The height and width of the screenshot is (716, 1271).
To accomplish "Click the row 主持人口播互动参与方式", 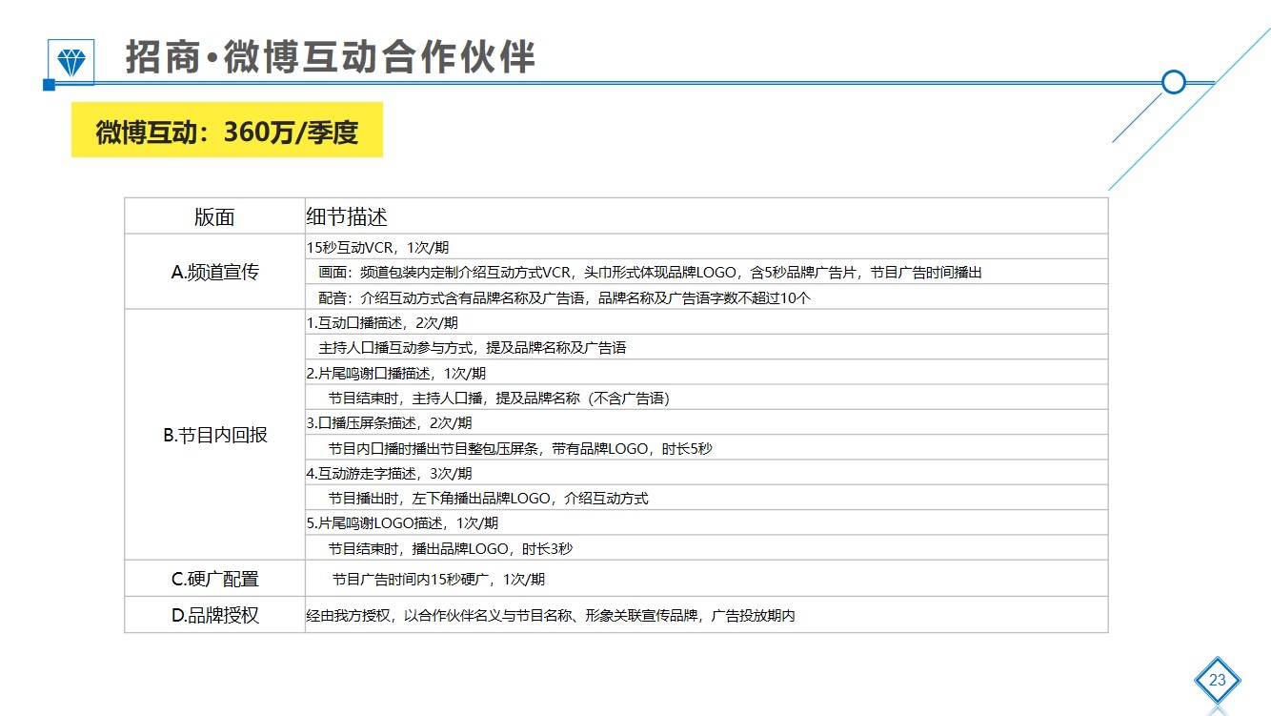I will (x=706, y=347).
